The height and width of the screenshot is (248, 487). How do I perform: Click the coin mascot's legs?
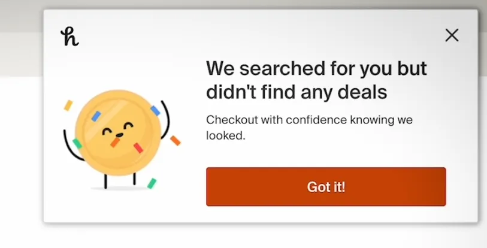120,179
